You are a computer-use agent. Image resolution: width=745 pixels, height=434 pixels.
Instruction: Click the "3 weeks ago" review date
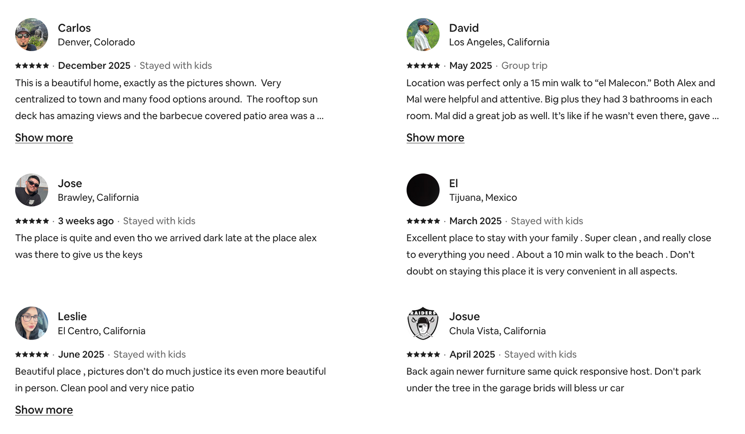86,221
